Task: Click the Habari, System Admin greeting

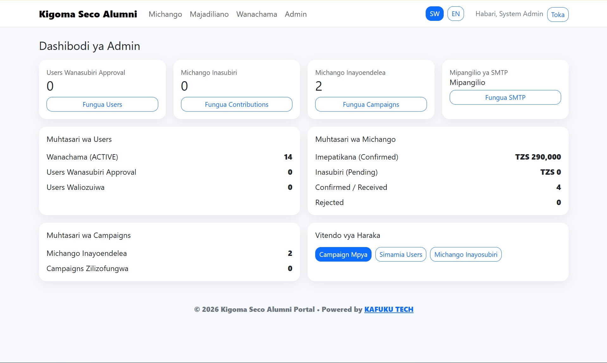Action: [x=509, y=14]
